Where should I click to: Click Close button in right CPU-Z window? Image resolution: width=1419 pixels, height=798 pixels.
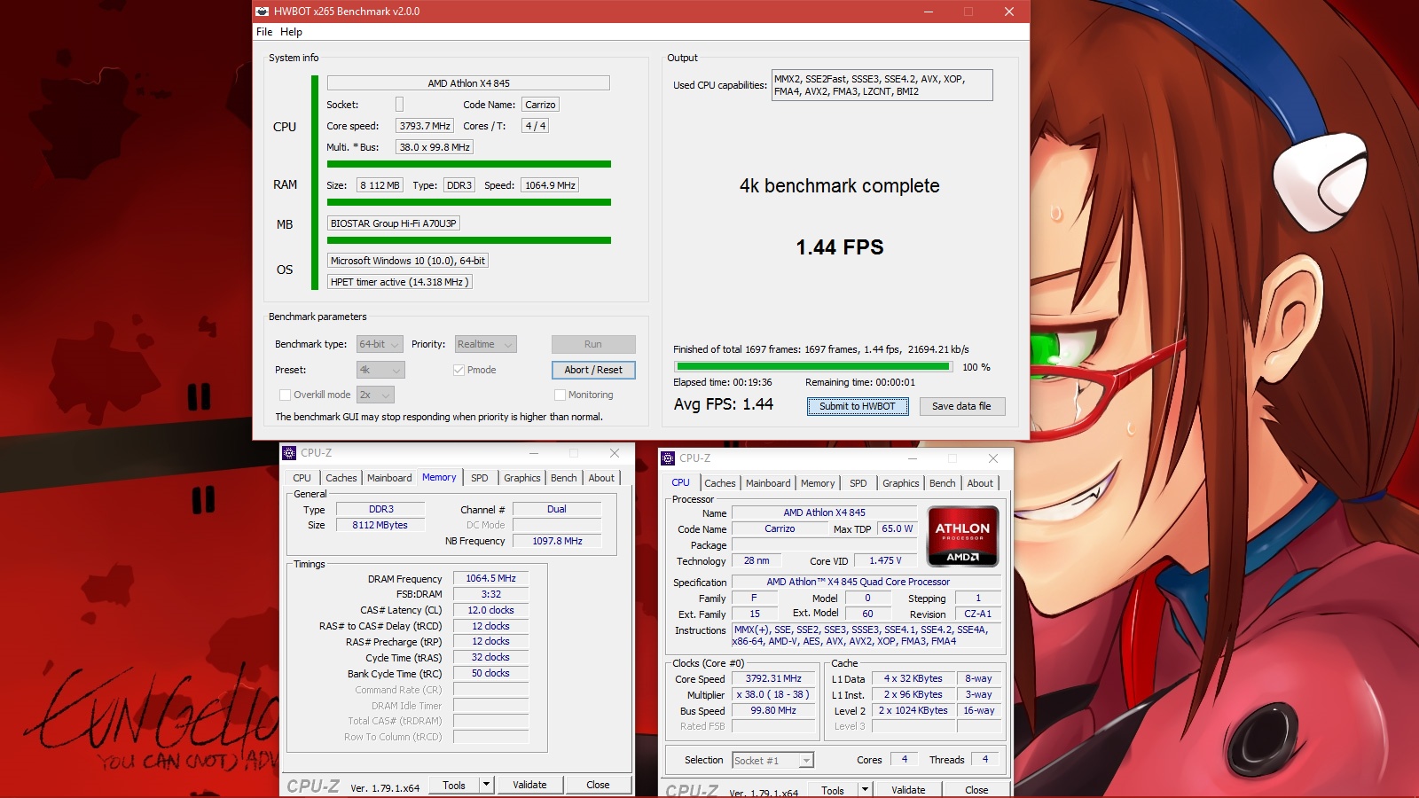click(x=976, y=790)
